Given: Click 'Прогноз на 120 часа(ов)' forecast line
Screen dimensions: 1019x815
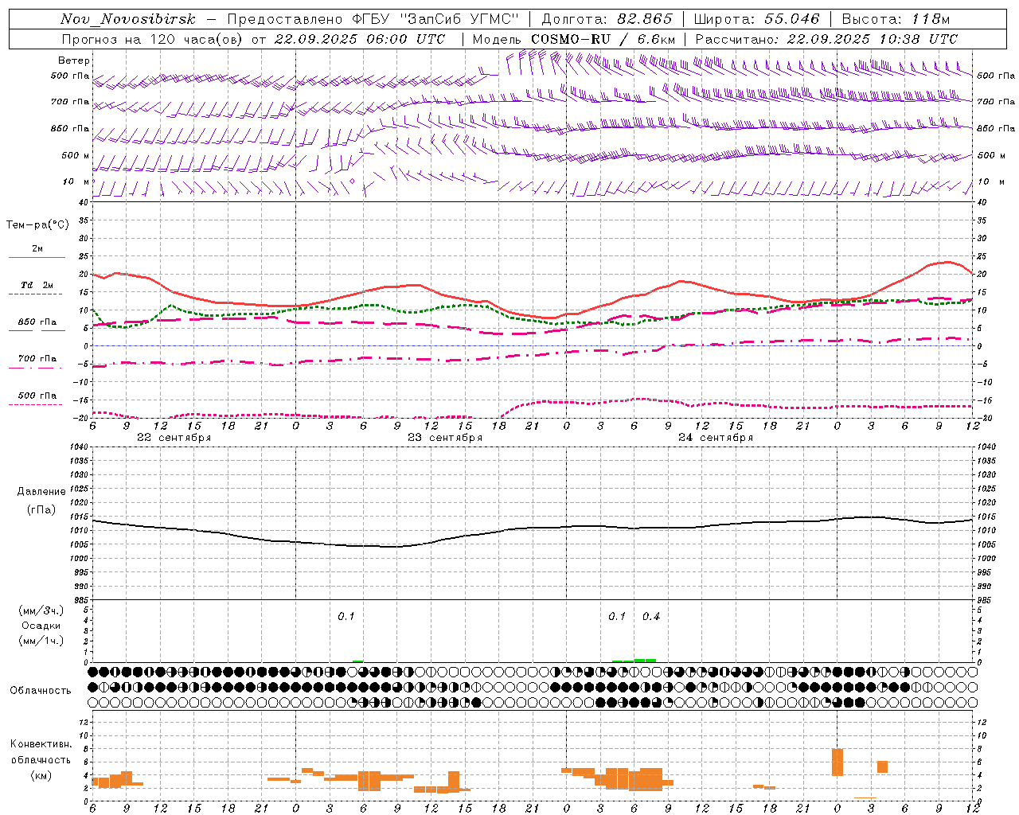Looking at the screenshot, I should pos(152,39).
